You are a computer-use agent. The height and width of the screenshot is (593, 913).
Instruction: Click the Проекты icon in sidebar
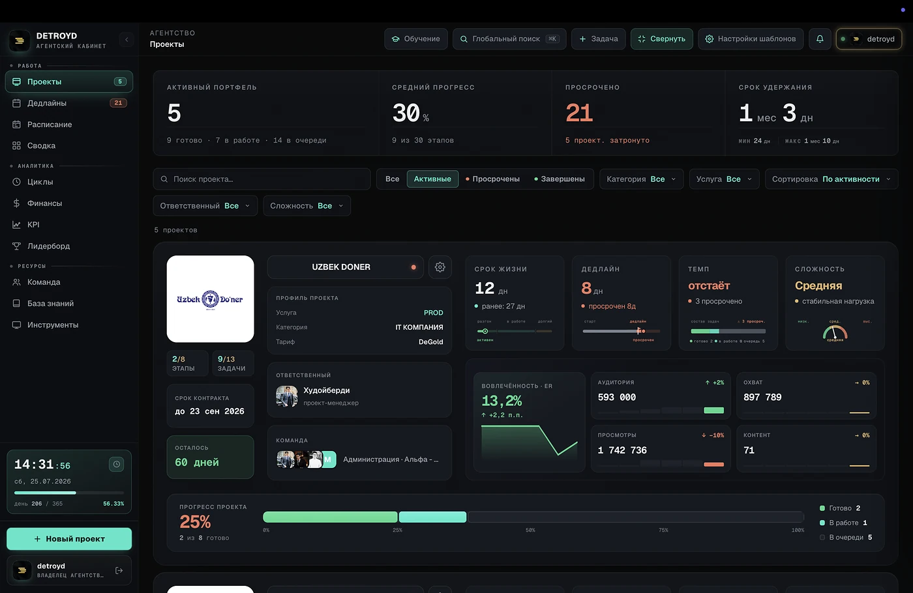click(x=17, y=82)
